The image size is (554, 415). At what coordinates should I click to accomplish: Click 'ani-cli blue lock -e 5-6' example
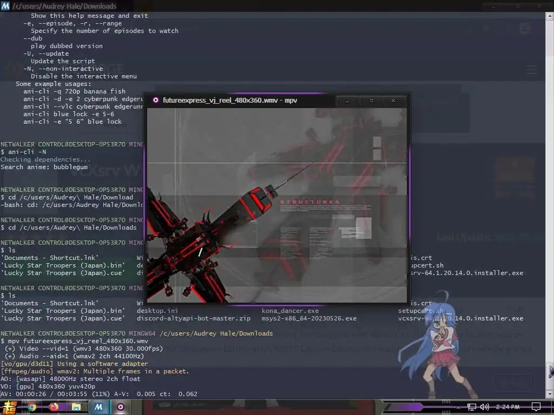click(69, 114)
